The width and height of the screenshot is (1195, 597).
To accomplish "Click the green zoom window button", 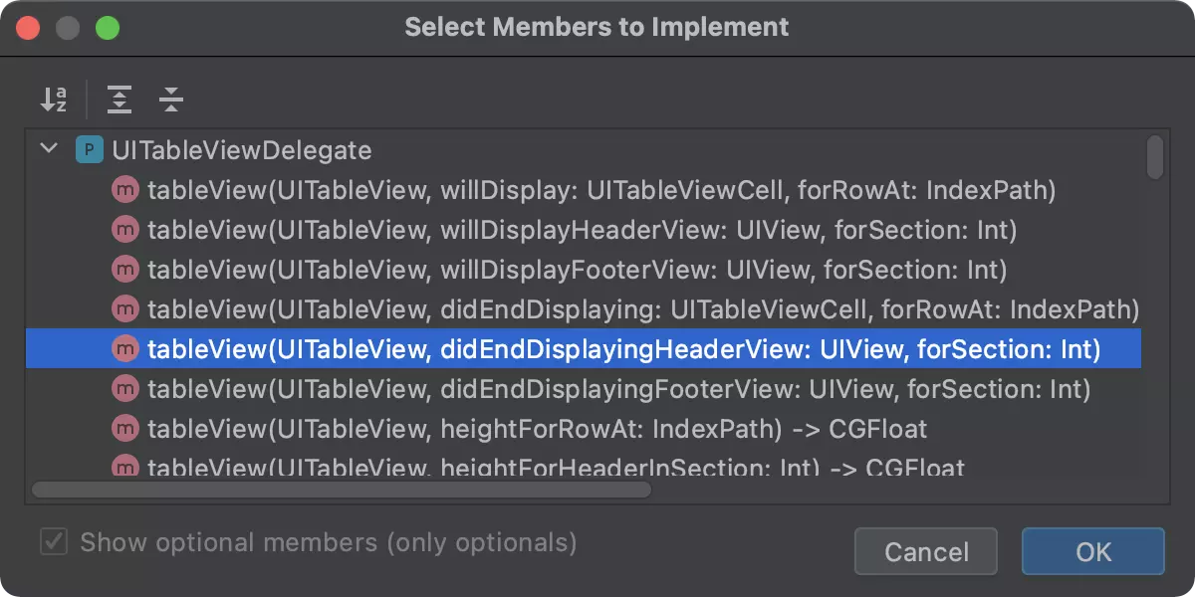I will coord(108,27).
